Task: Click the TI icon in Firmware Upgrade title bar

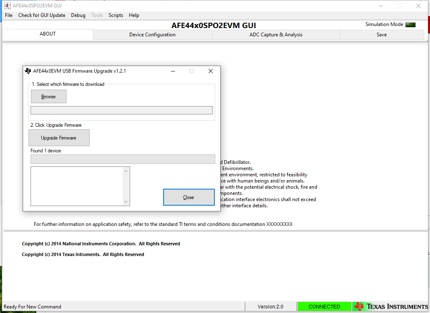Action: point(28,71)
